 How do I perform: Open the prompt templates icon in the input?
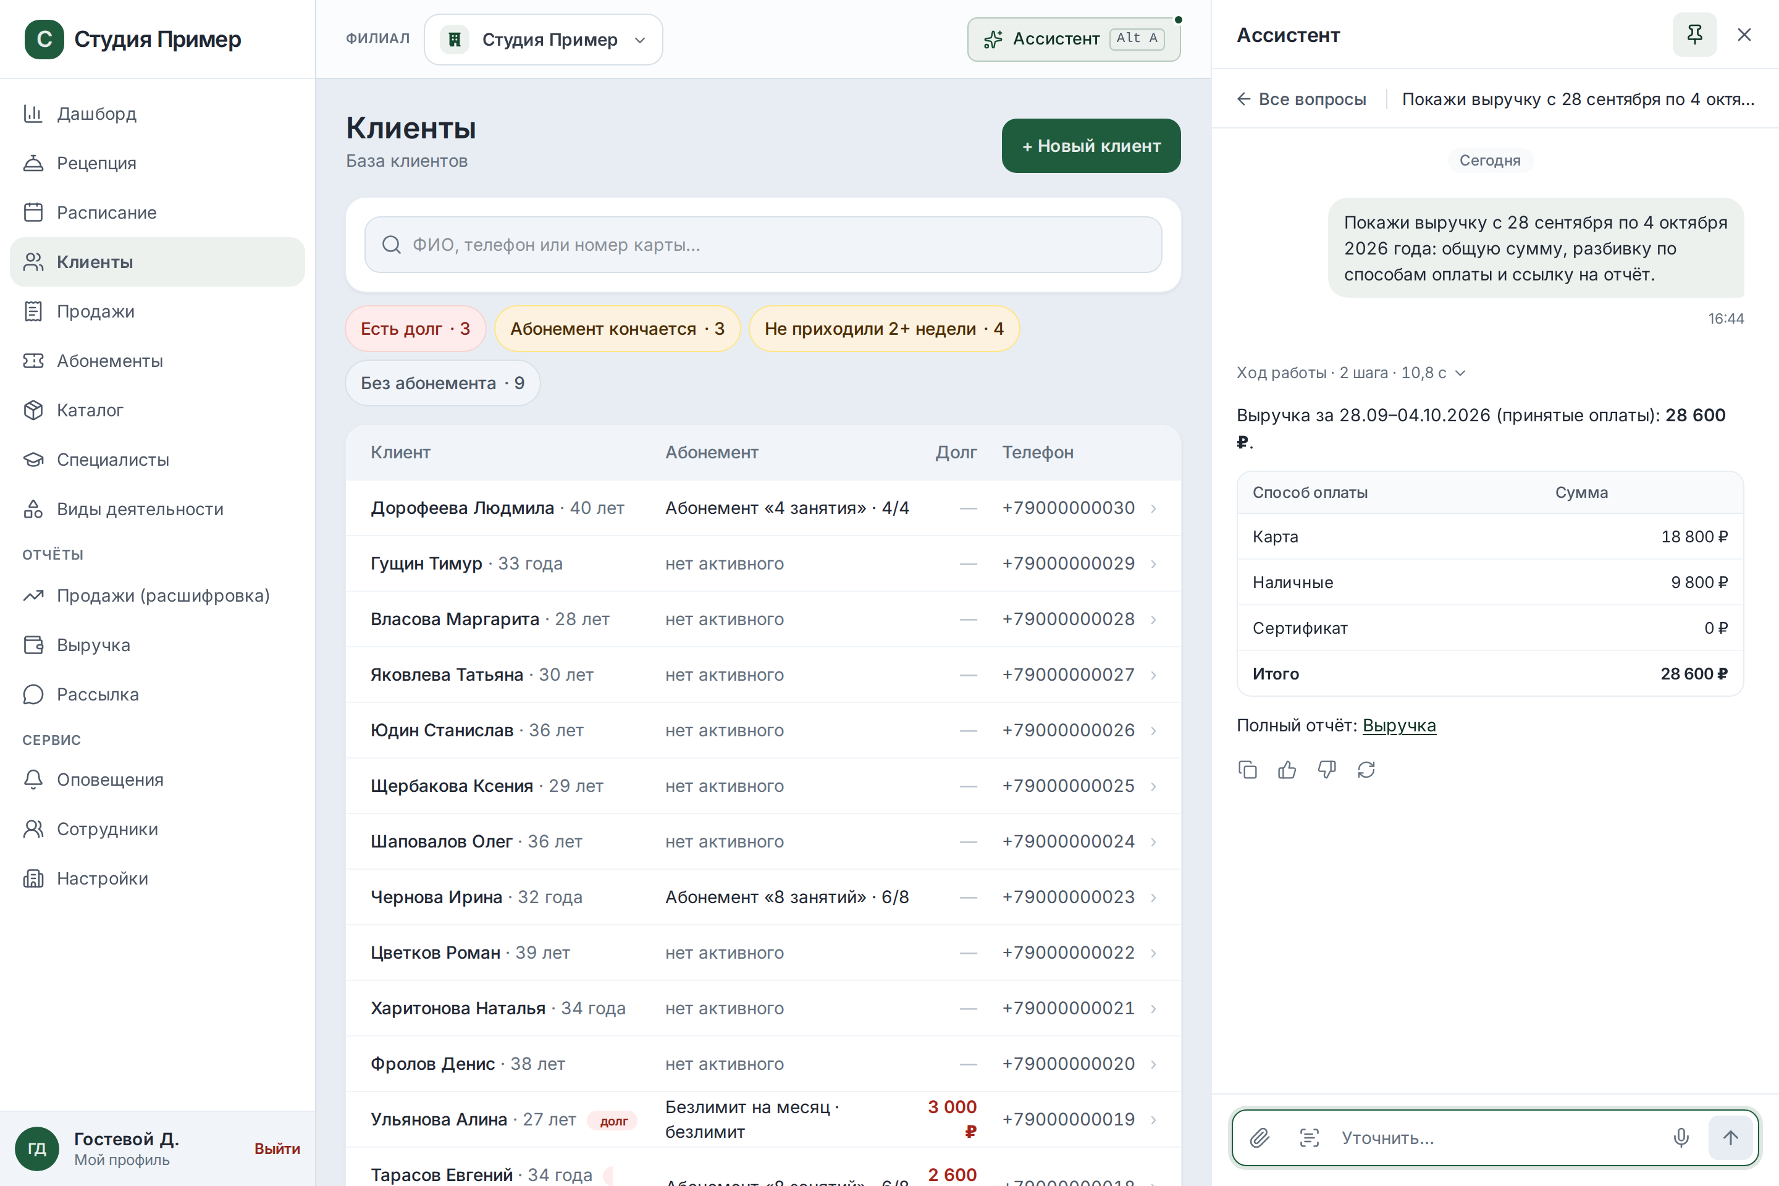point(1310,1138)
